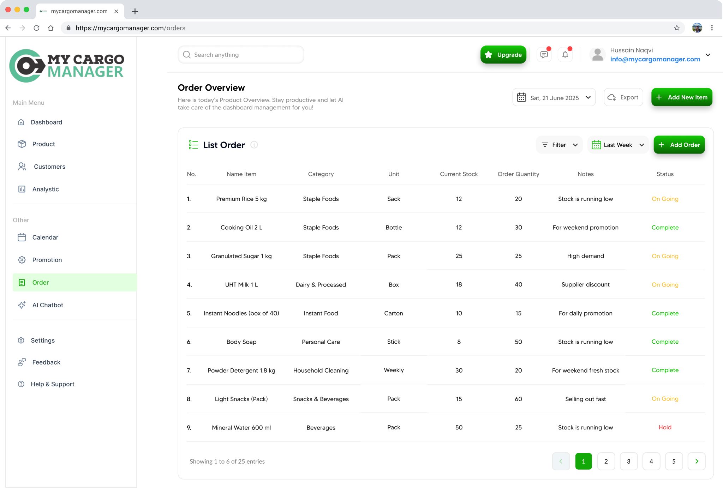Image resolution: width=723 pixels, height=488 pixels.
Task: Open the Last Week range dropdown
Action: (x=618, y=145)
